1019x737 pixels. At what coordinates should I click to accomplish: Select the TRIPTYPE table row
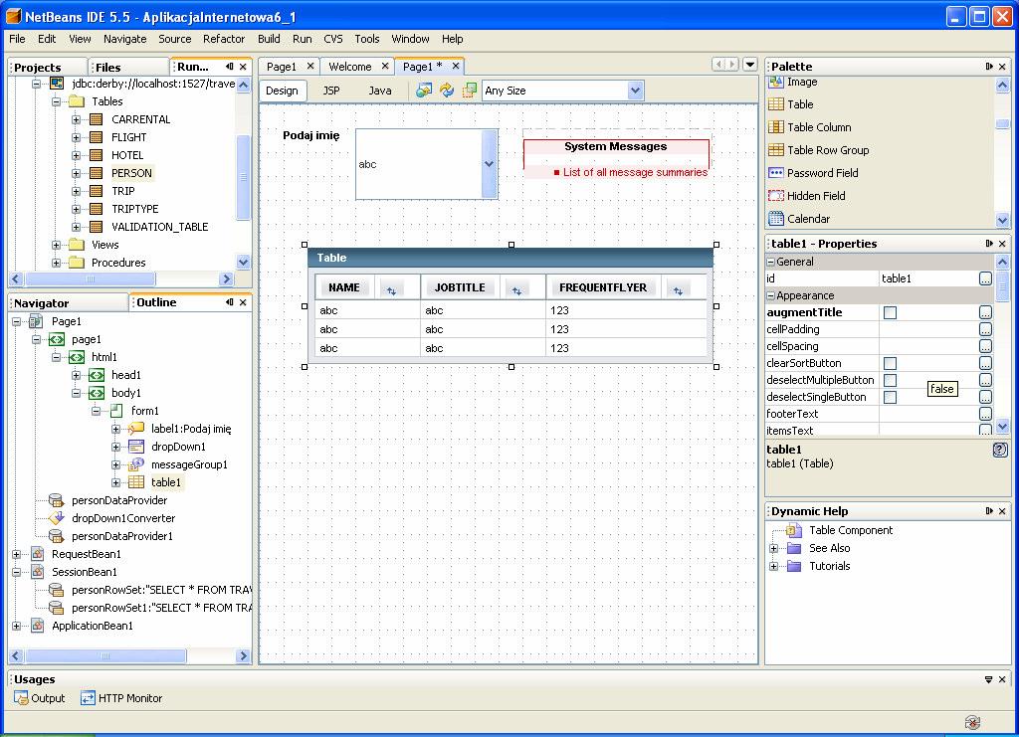134,209
